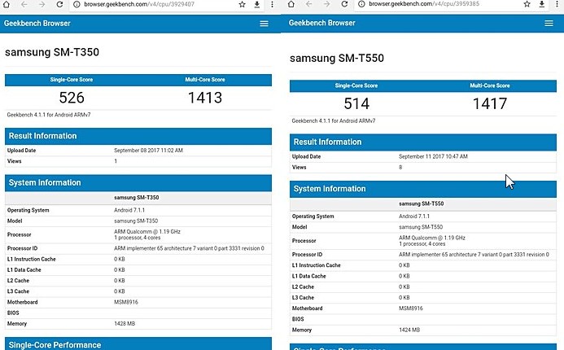Screen dimensions: 564x350
Task: Click Android 7.1.1 value on SM-T350 page
Action: tap(129, 210)
